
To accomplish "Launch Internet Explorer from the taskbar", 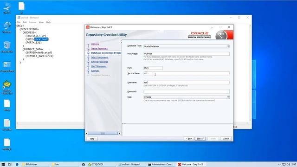I will pos(17,164).
